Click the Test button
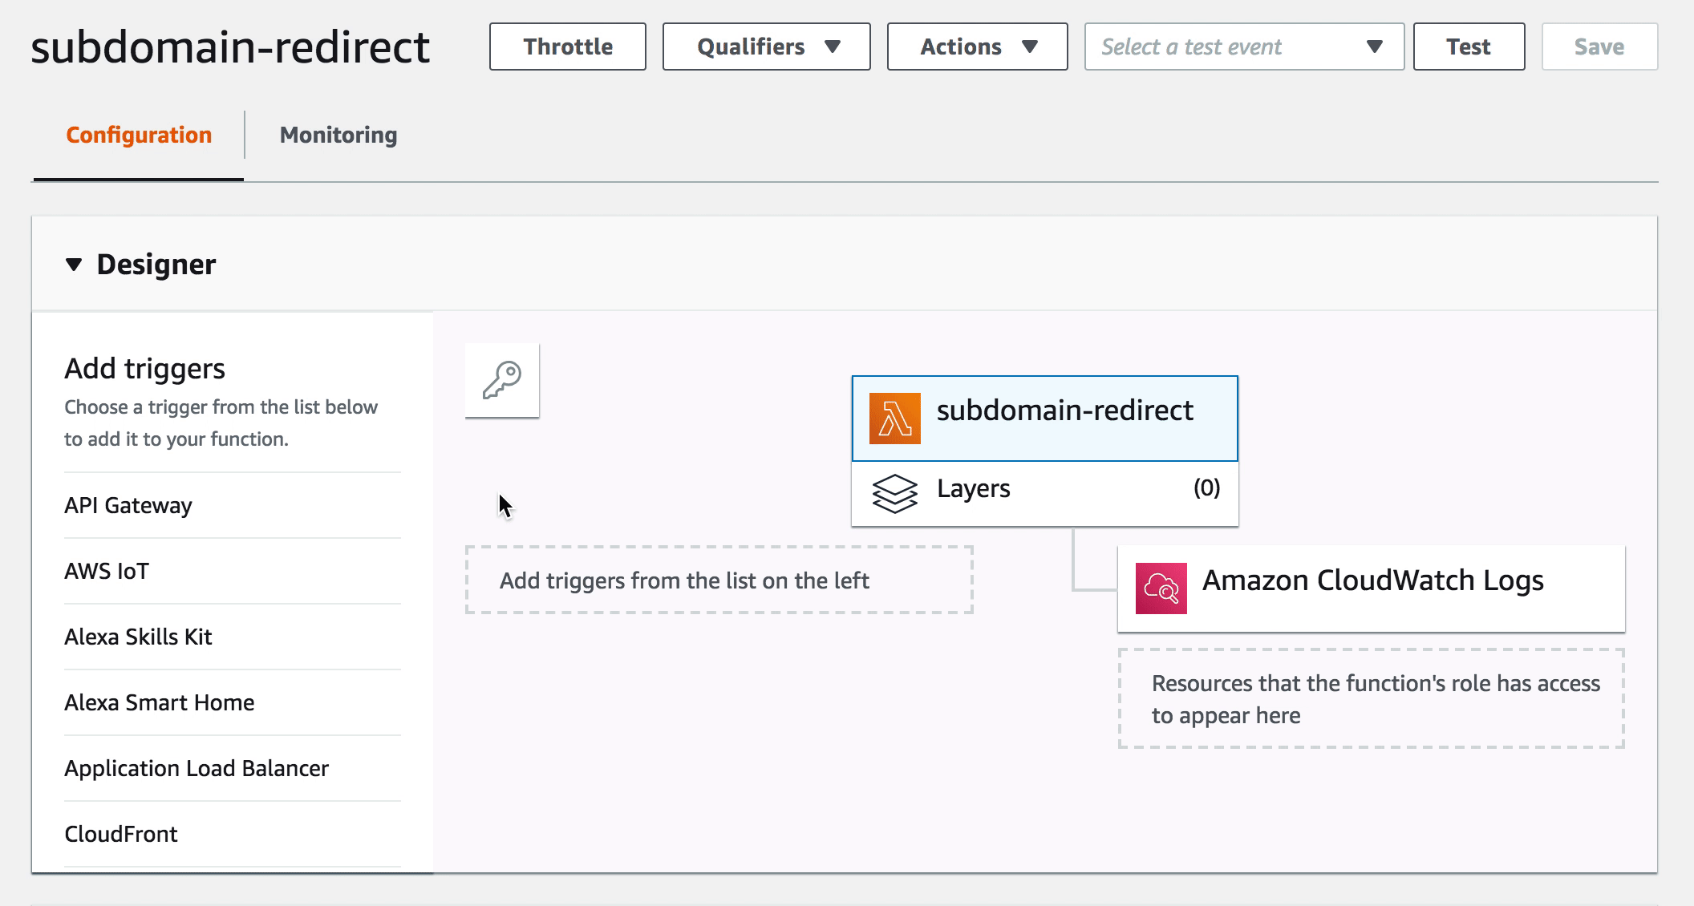This screenshot has width=1694, height=906. click(1469, 47)
